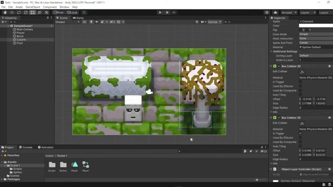The height and width of the screenshot is (187, 333).
Task: Select the Move tool
Action: coord(12,12)
